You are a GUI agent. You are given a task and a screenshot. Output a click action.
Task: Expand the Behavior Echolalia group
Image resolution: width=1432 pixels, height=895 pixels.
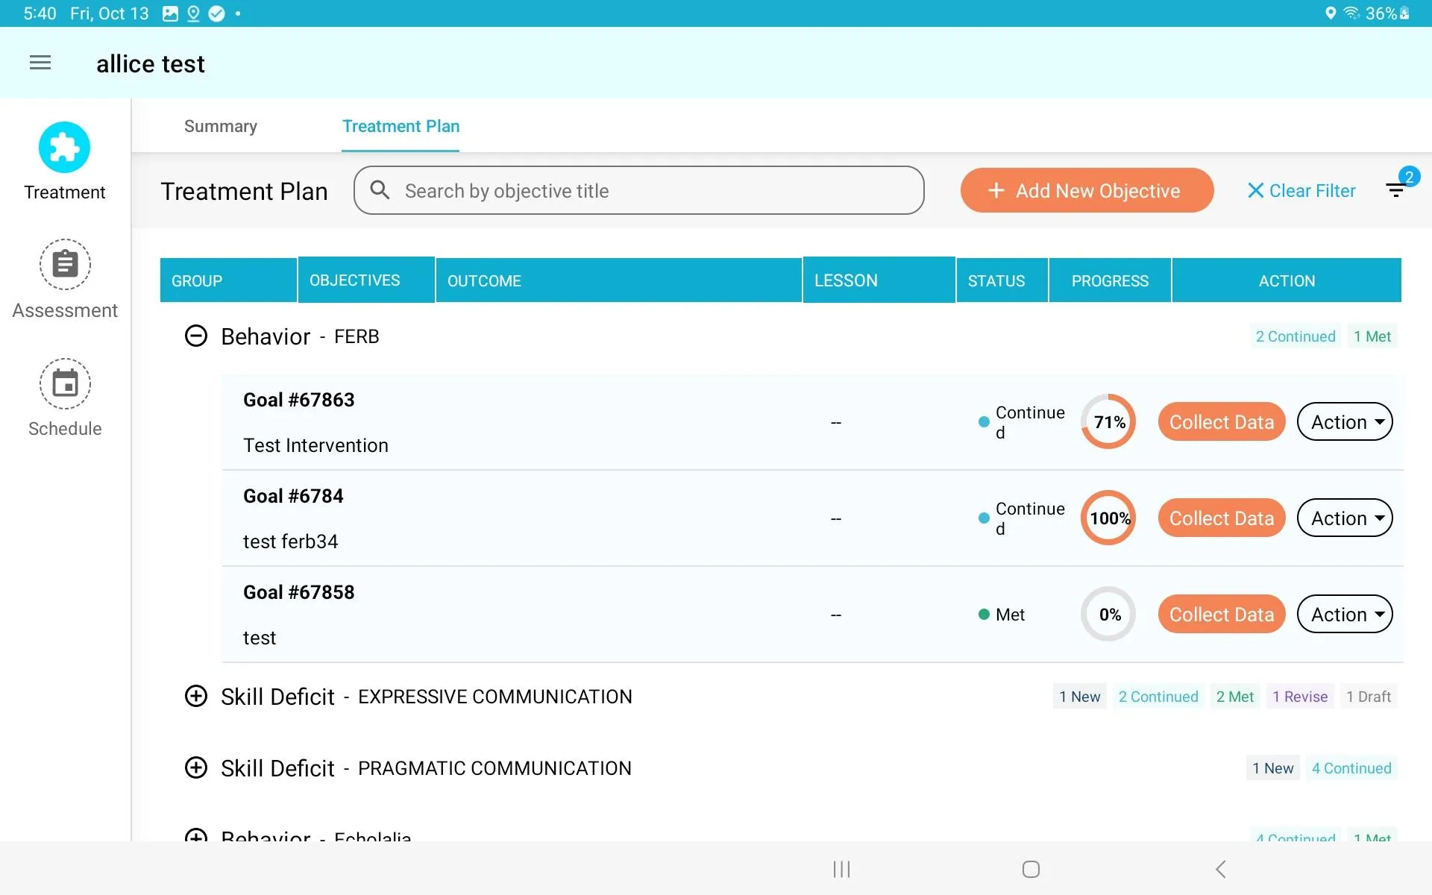coord(196,835)
